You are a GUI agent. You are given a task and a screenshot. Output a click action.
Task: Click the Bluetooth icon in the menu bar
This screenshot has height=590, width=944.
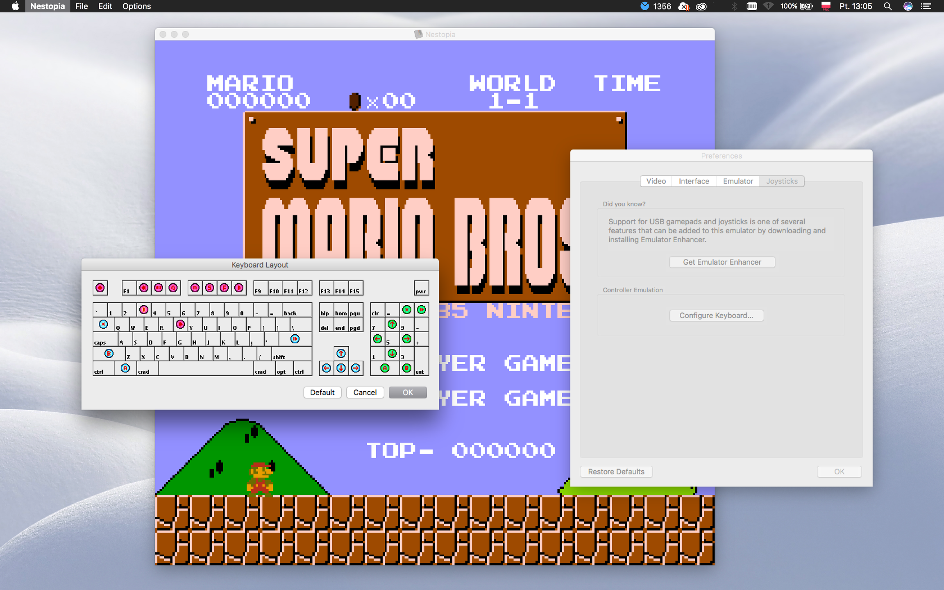(734, 6)
